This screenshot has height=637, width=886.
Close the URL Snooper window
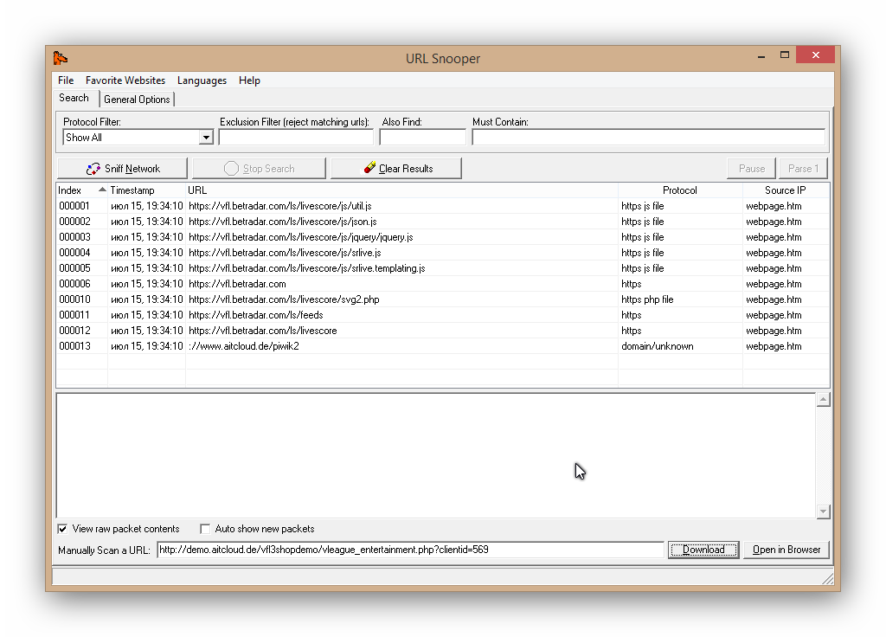815,55
